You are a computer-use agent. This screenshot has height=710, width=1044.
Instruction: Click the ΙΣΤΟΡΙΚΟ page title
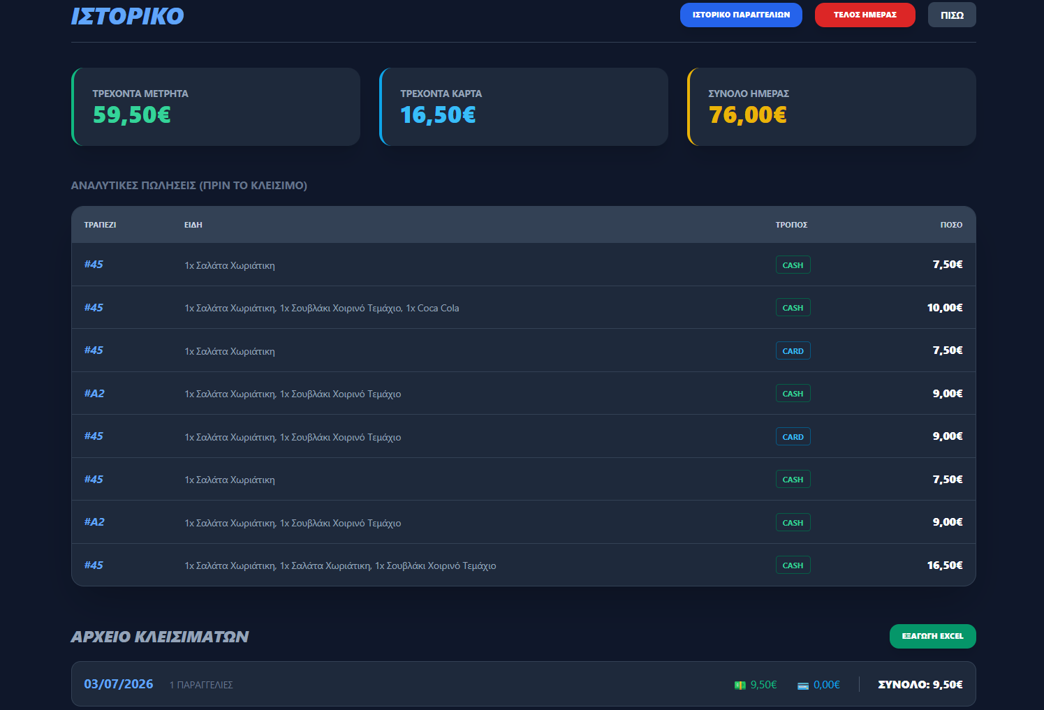[127, 16]
